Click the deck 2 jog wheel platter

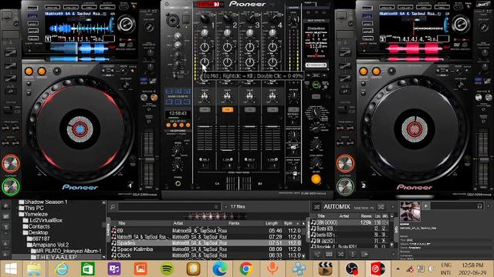pyautogui.click(x=414, y=128)
